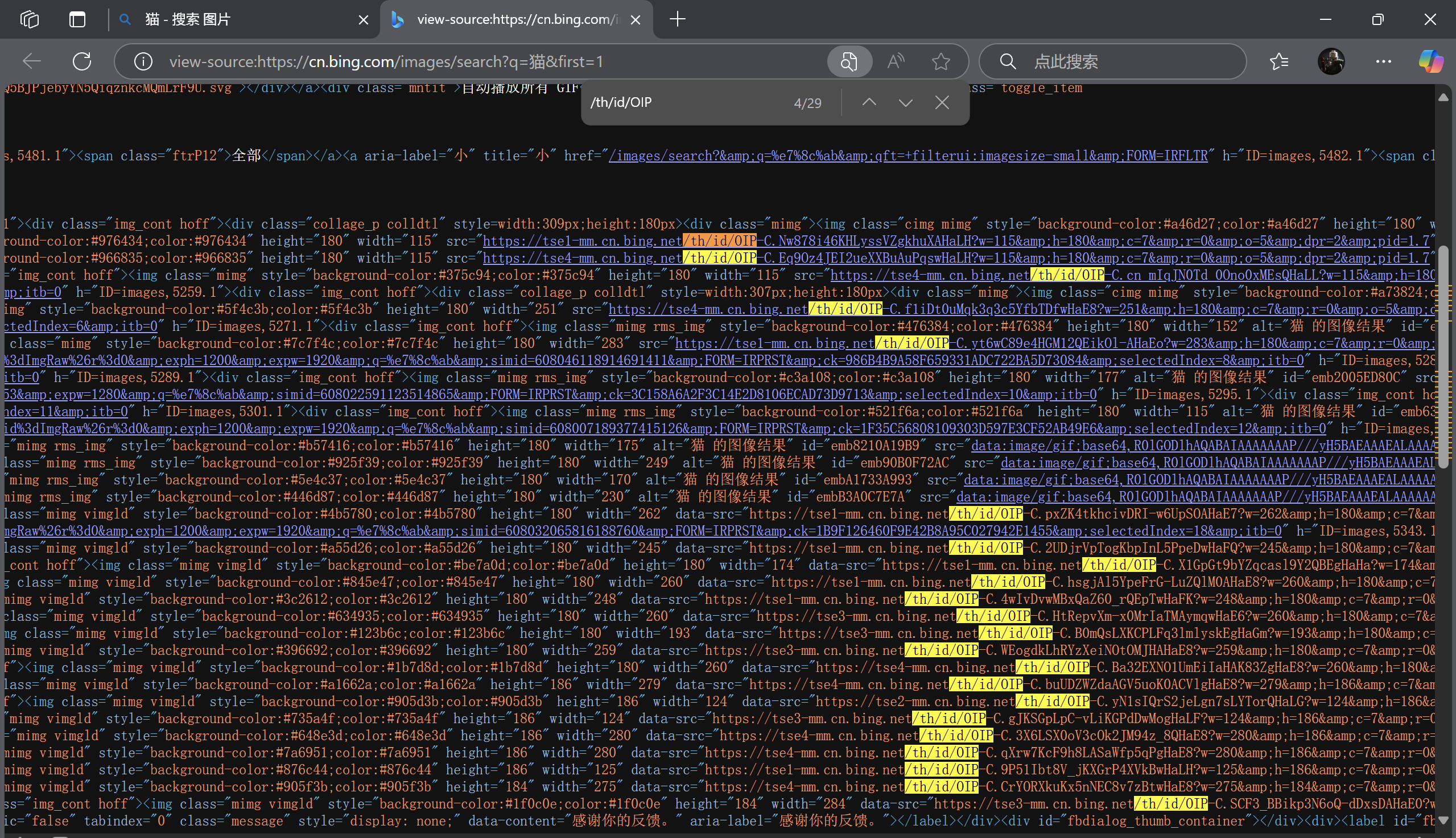
Task: Click the vertical scrollbar thumb
Action: click(x=1443, y=357)
